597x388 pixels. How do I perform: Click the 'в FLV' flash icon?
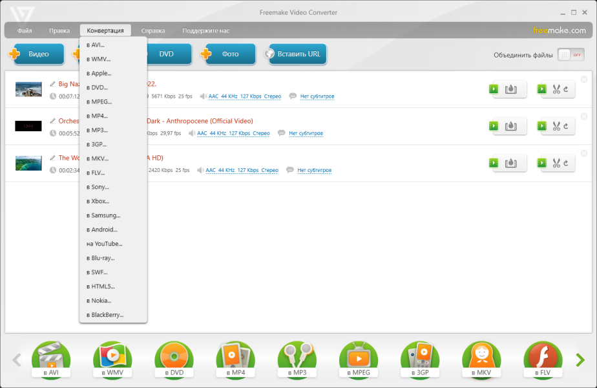coord(543,360)
